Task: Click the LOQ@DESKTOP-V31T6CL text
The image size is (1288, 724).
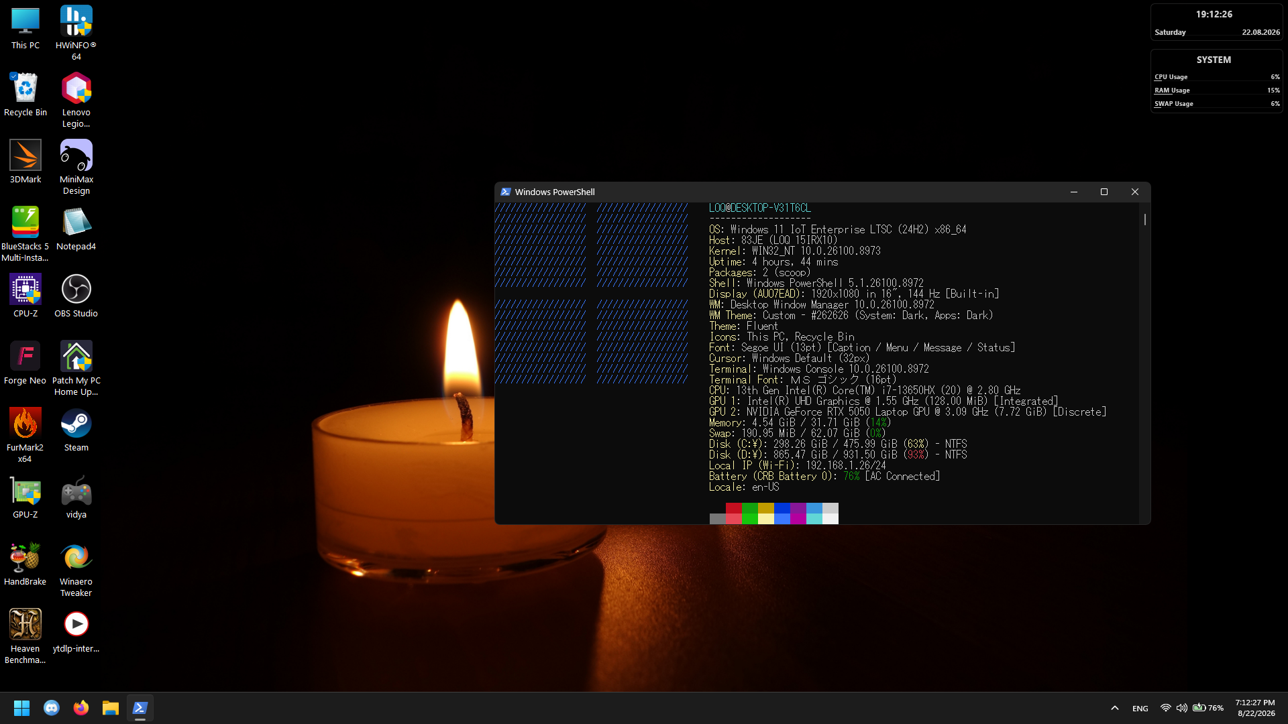Action: coord(760,208)
